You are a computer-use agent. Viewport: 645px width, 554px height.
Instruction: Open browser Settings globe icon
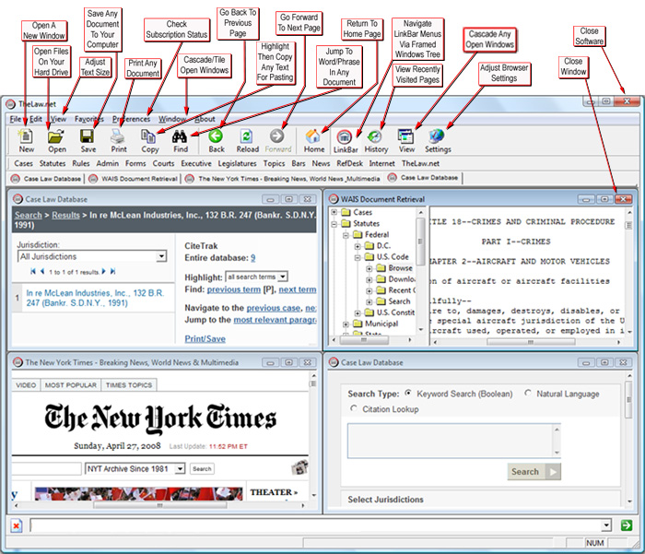click(437, 136)
